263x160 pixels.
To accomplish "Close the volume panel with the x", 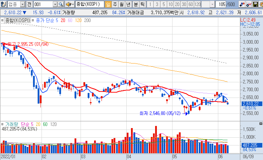I will 261,123.
